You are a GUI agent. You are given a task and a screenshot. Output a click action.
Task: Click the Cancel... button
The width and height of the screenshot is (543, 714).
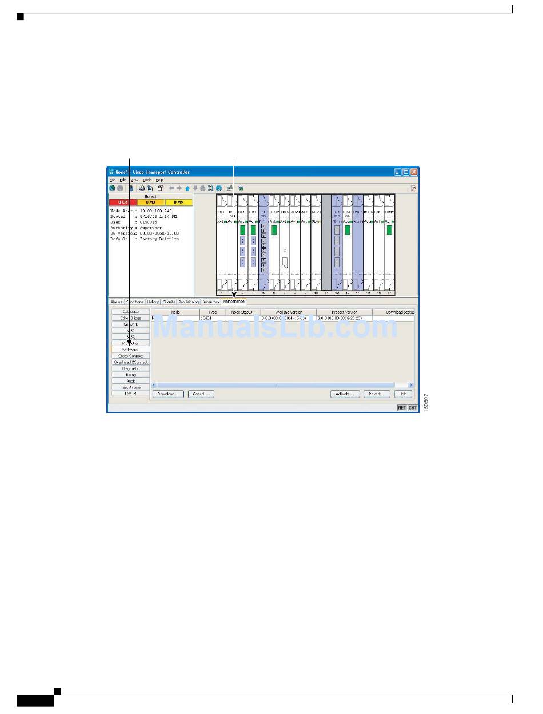tap(200, 394)
